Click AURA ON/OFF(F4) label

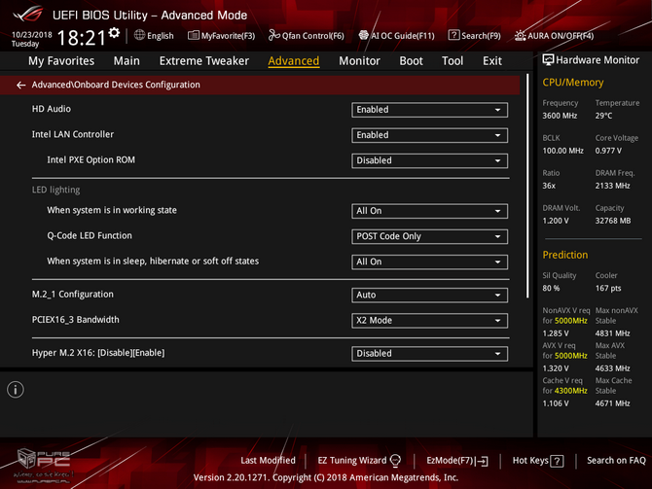point(561,36)
